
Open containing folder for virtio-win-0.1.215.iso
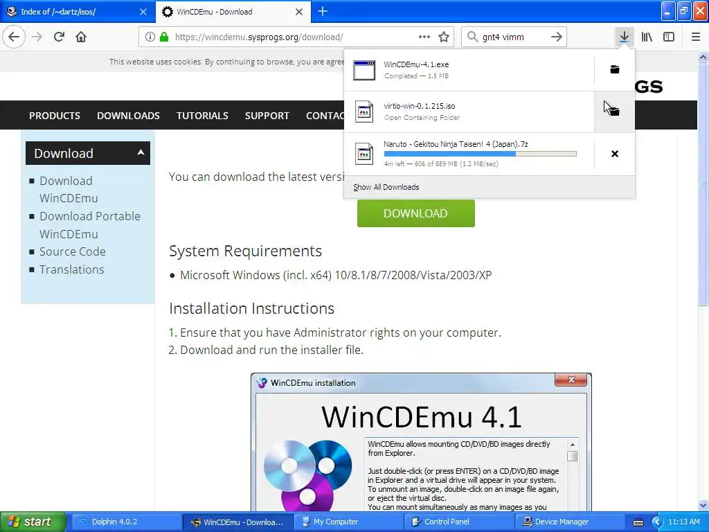tap(615, 112)
